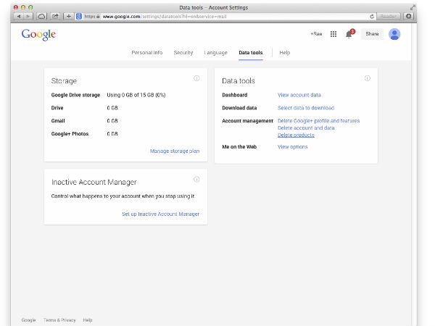Open the Google apps grid icon

coord(333,34)
